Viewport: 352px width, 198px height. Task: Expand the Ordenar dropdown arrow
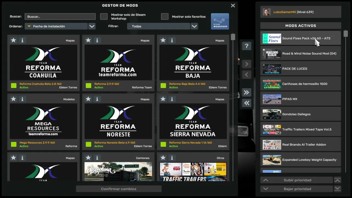coord(92,26)
